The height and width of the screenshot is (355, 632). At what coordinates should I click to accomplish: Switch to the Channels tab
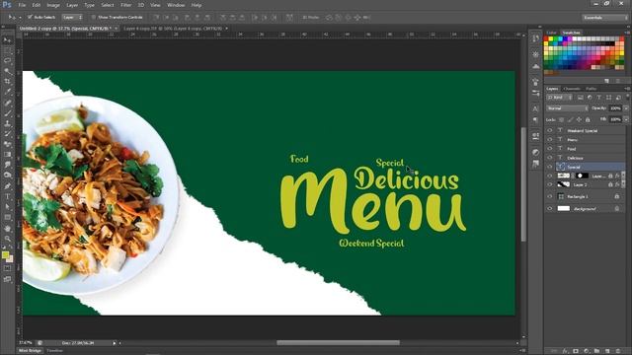tap(571, 89)
